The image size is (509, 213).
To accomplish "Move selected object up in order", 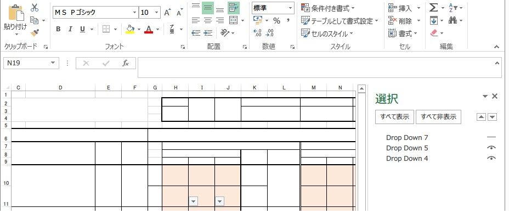I will 481,117.
